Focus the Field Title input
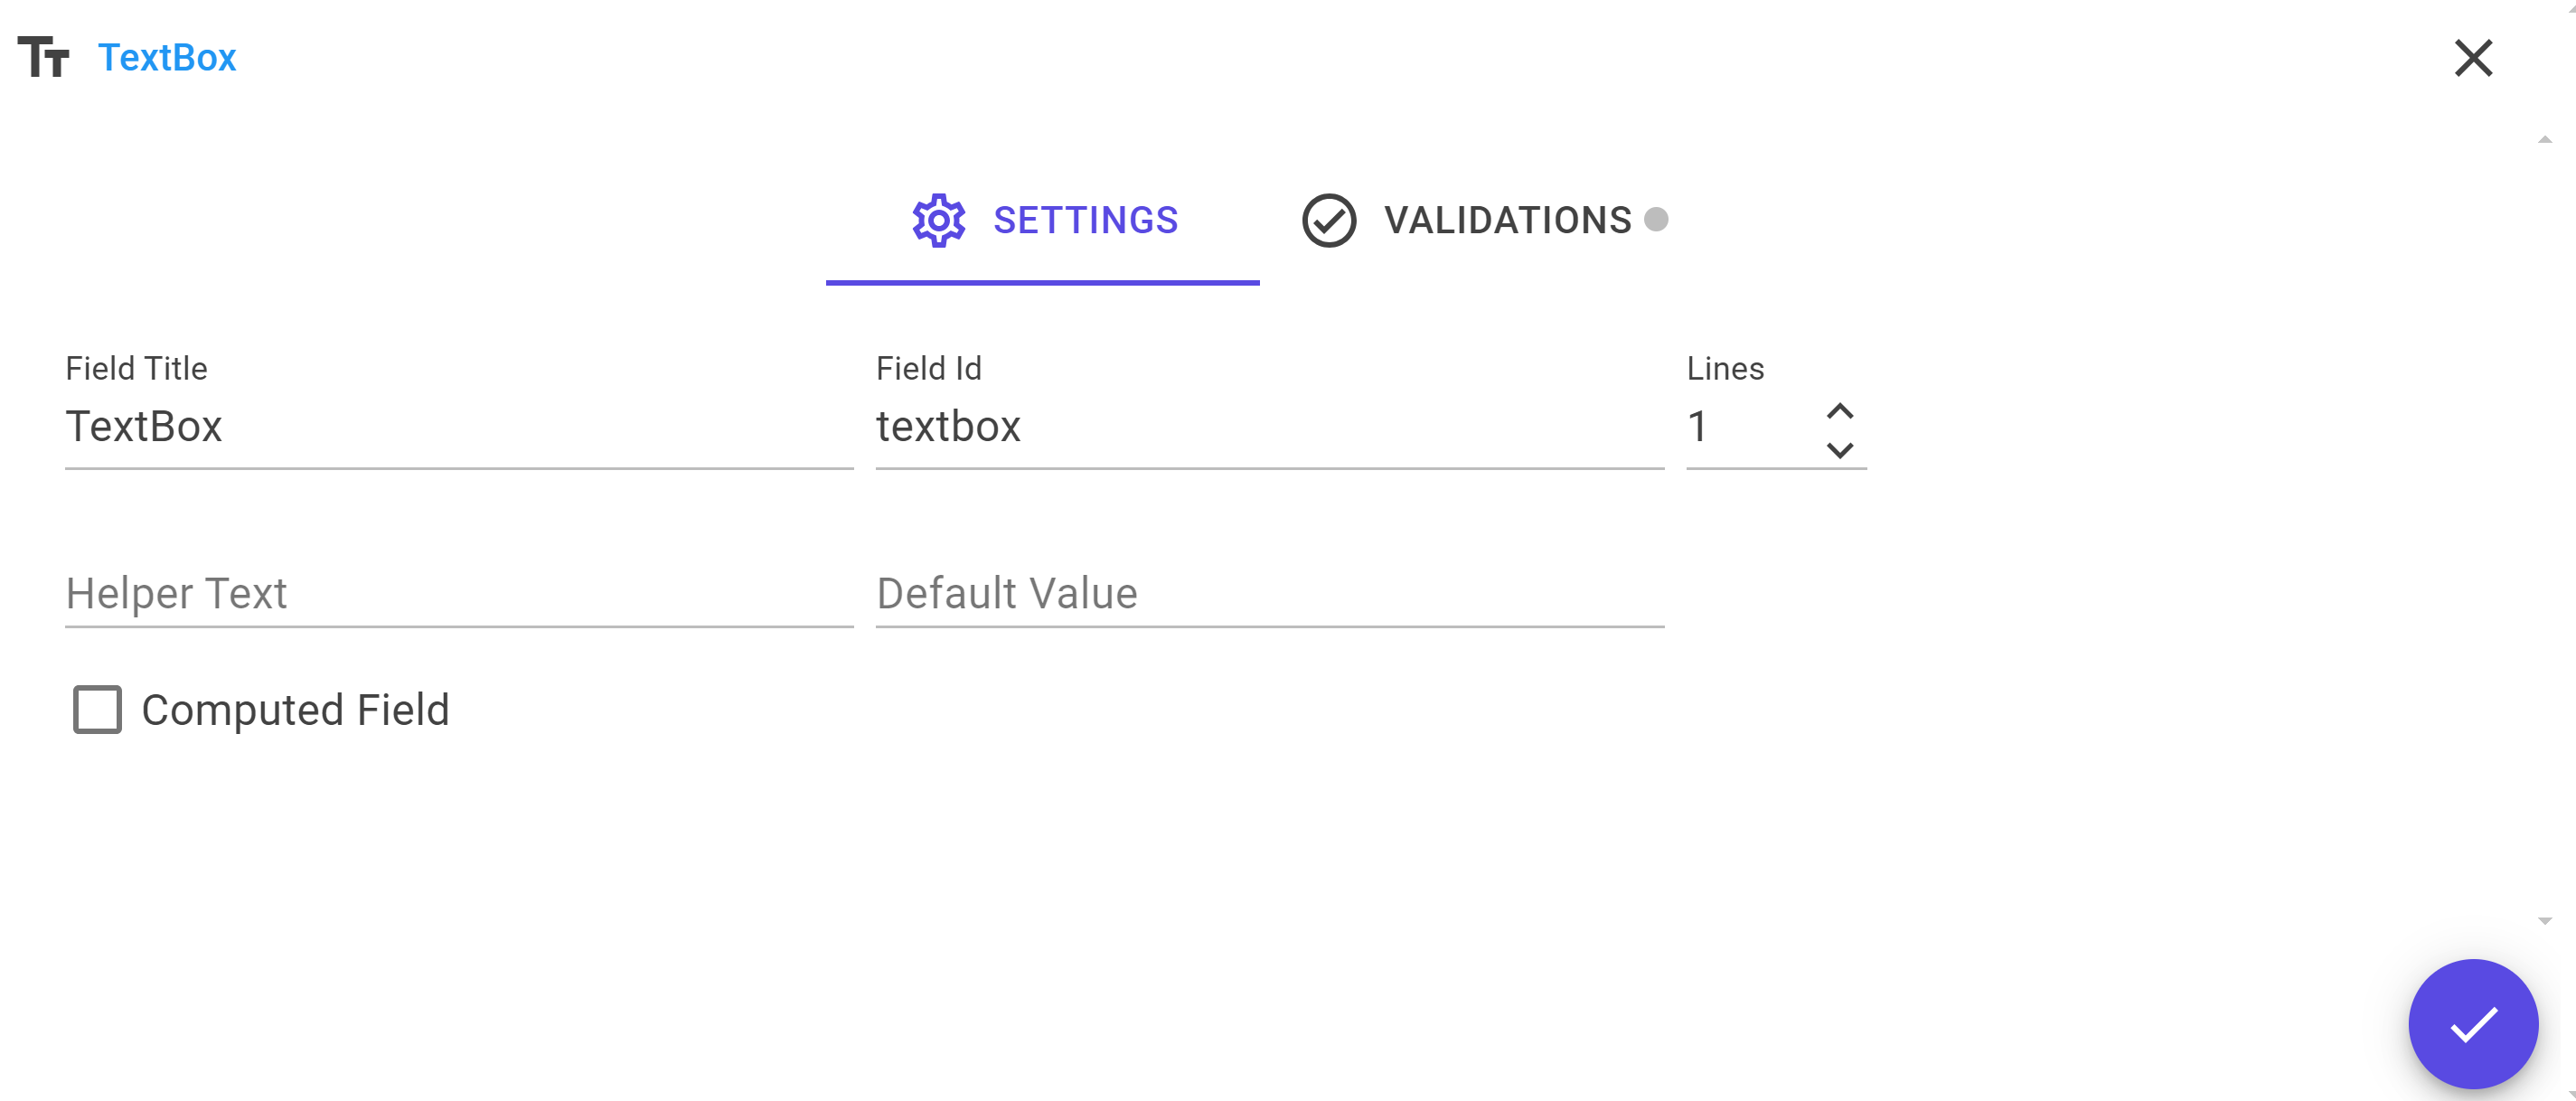Screen dimensions: 2576x1101 (x=459, y=427)
